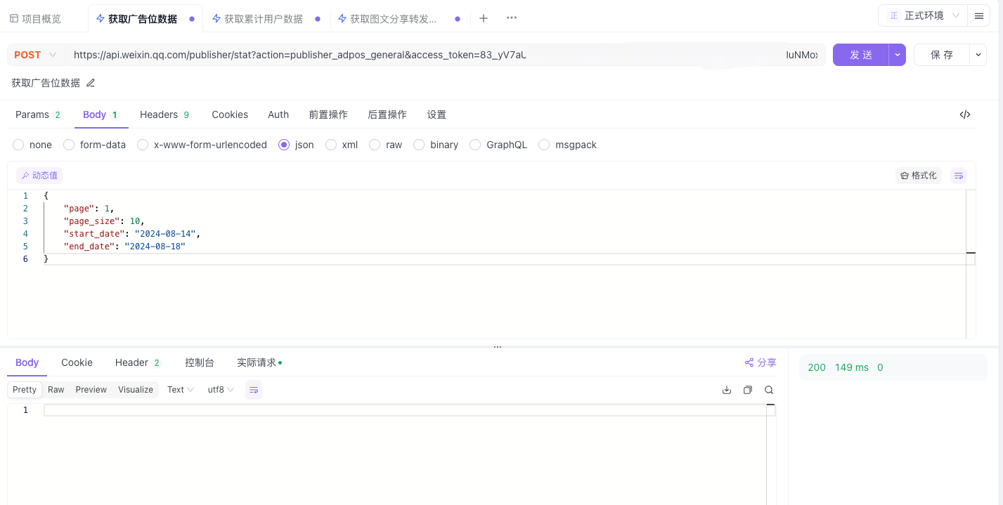1003x505 pixels.
Task: Open the 项目概览 tab
Action: pos(35,19)
